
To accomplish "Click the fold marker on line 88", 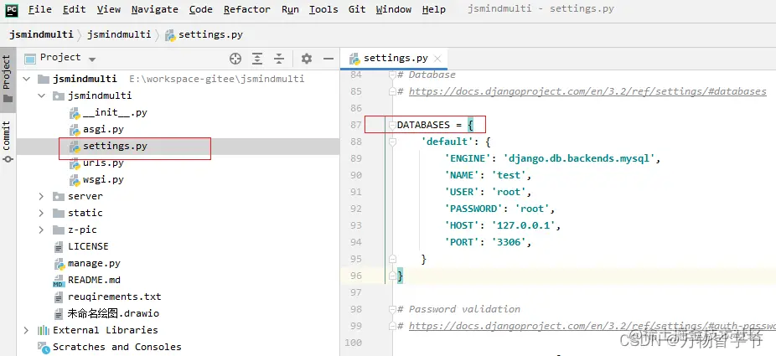I will pos(392,142).
